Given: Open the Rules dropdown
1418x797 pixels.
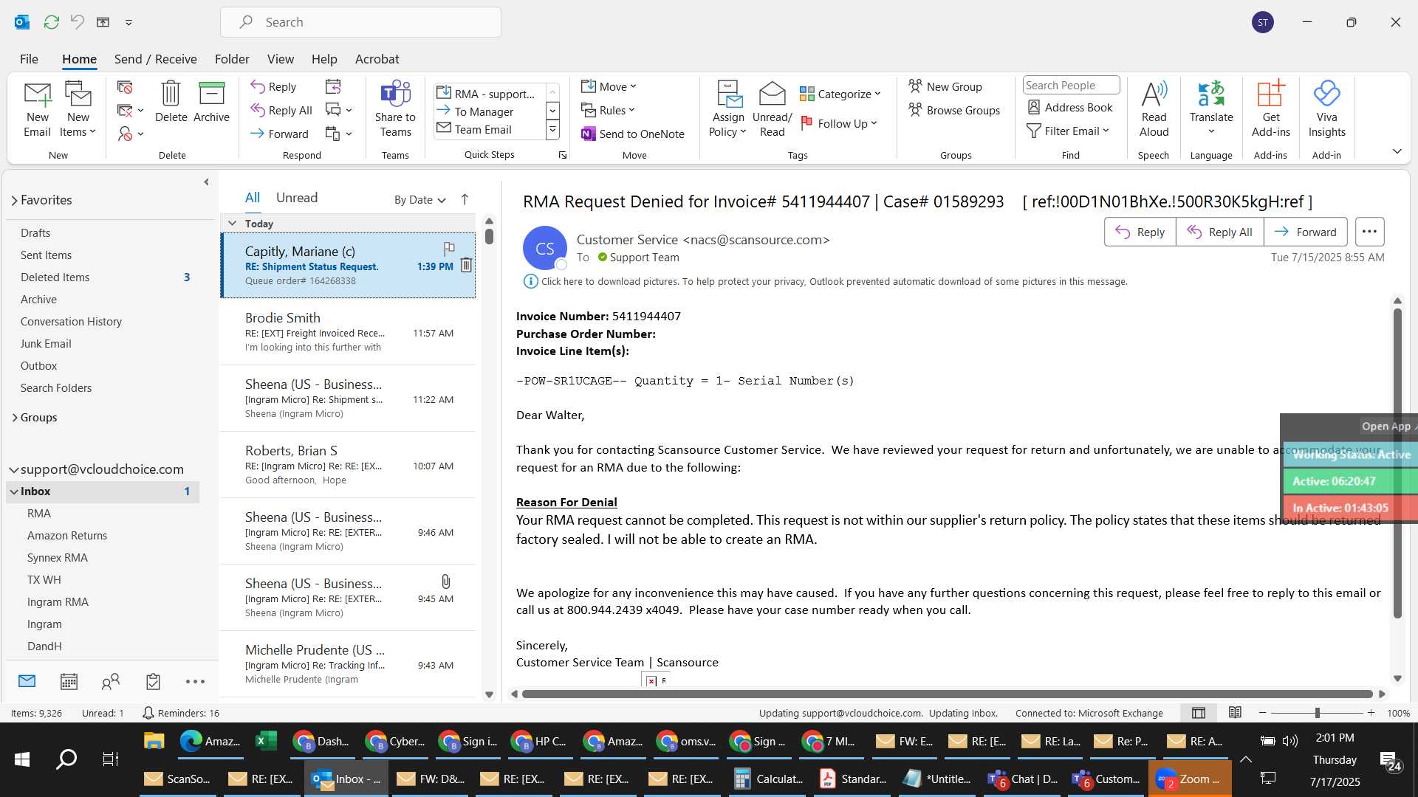Looking at the screenshot, I should coord(608,110).
